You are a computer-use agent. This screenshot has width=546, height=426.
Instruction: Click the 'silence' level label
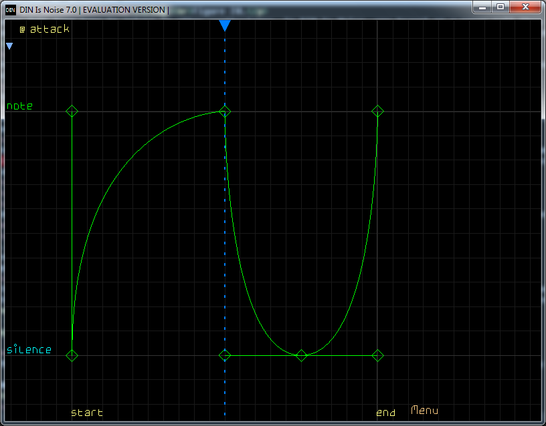click(x=29, y=350)
